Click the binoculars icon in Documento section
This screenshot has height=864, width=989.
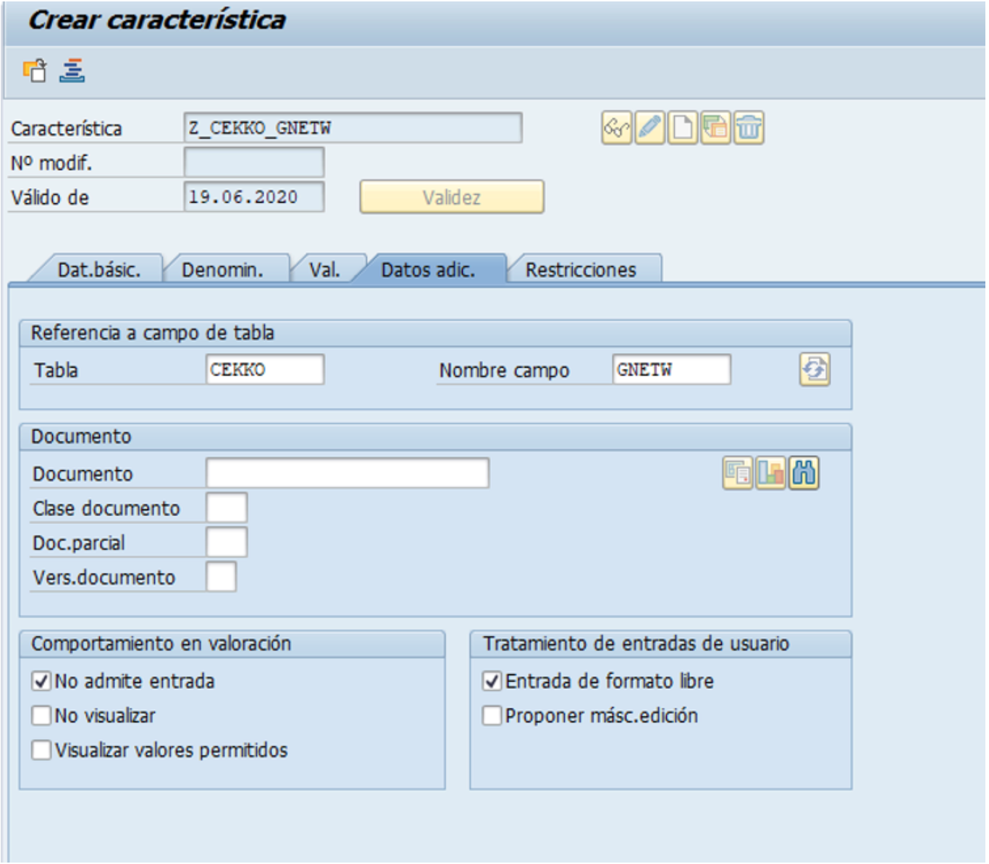tap(804, 474)
